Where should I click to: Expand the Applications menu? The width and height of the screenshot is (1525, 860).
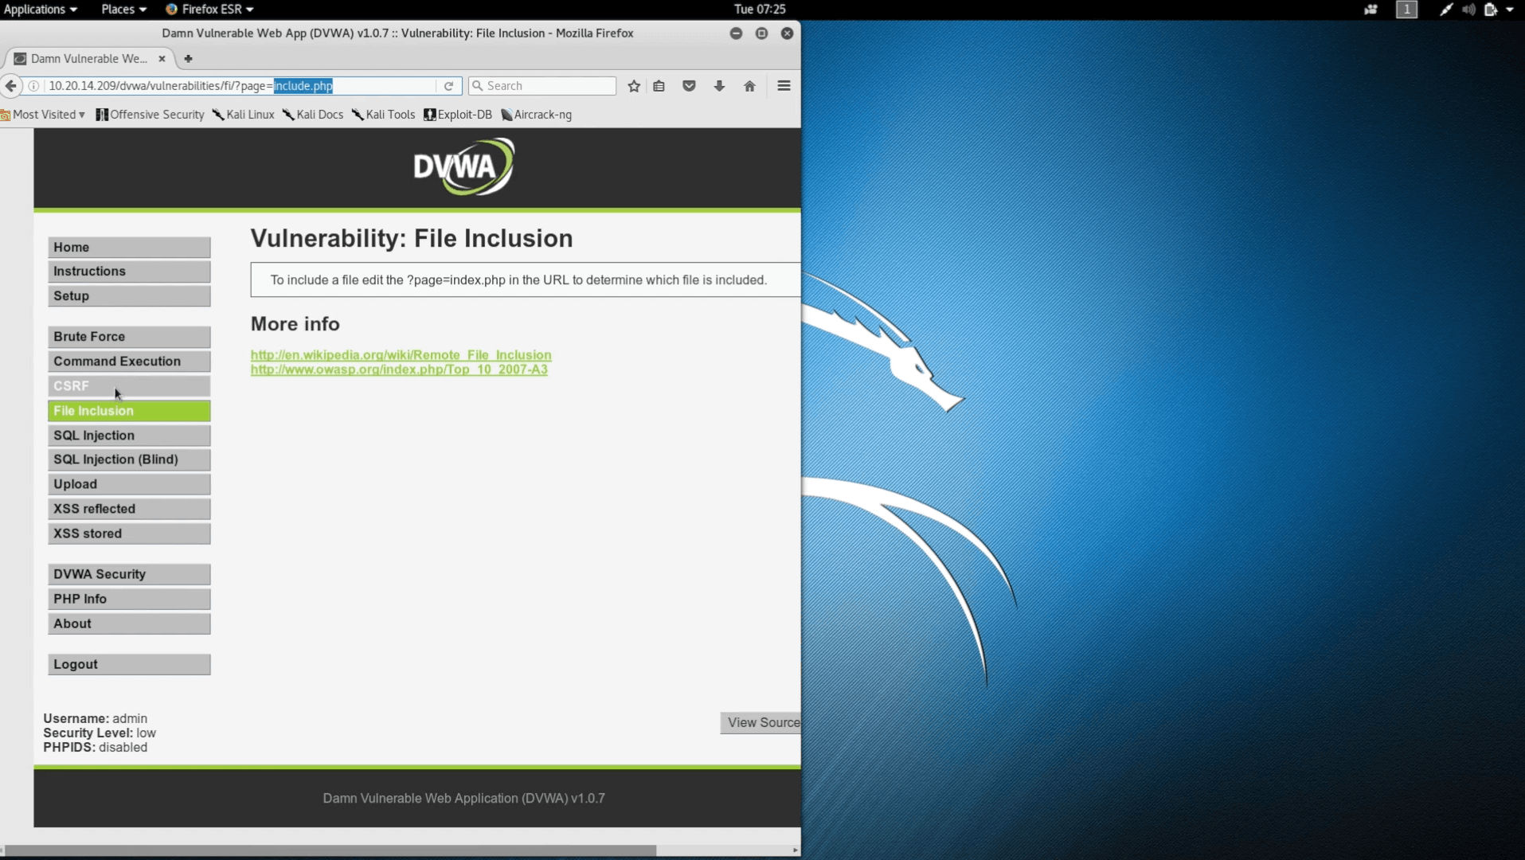[x=40, y=10]
